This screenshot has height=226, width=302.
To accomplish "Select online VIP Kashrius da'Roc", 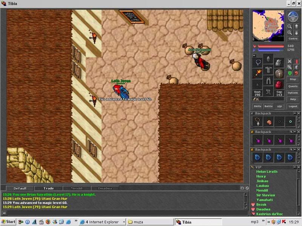I will click(x=270, y=214).
